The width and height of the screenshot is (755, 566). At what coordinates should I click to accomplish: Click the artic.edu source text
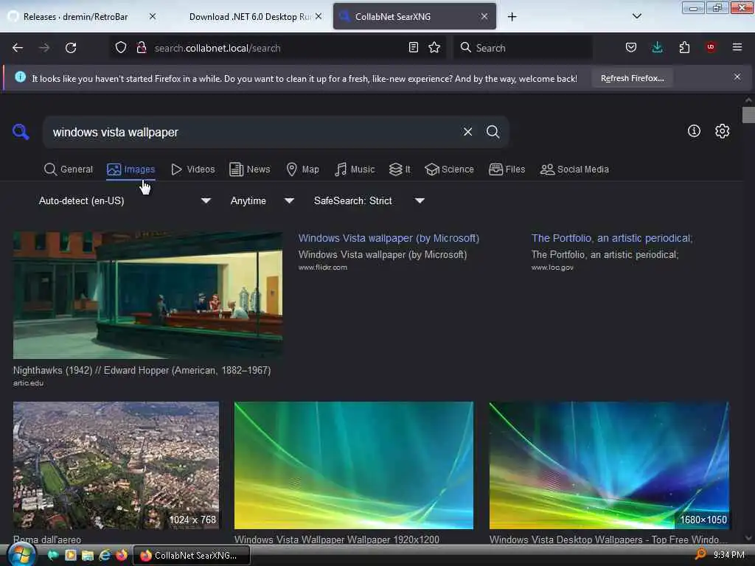28,383
